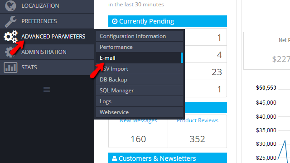Click the $50,553 chart axis label
The image size is (290, 163).
266,88
